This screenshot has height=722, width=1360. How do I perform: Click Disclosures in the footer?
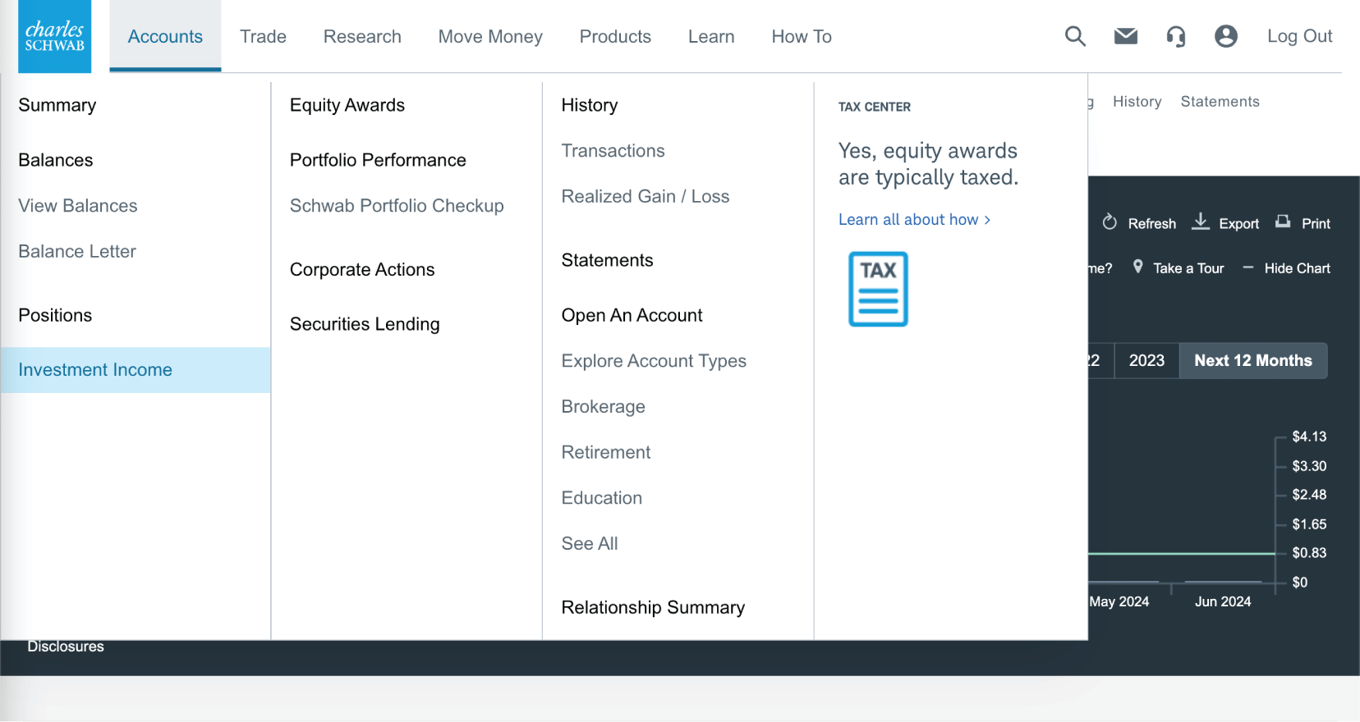tap(66, 647)
